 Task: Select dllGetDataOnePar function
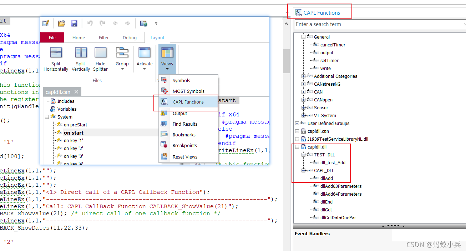338,217
